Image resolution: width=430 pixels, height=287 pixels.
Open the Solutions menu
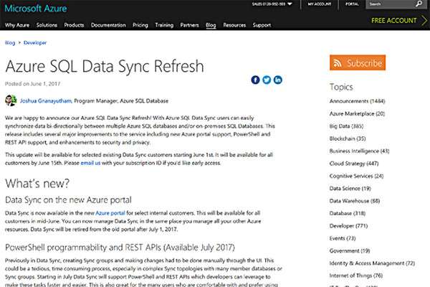click(47, 25)
